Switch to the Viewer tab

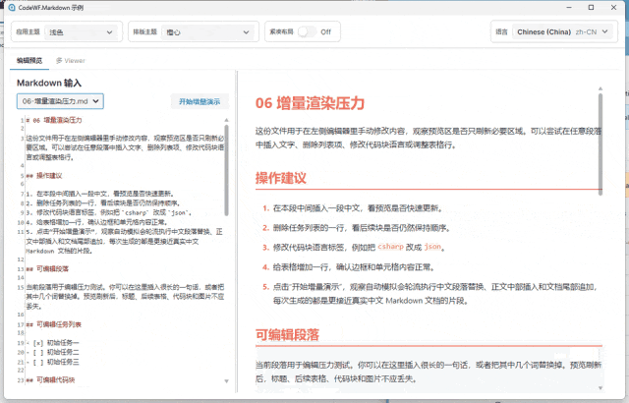pyautogui.click(x=71, y=61)
